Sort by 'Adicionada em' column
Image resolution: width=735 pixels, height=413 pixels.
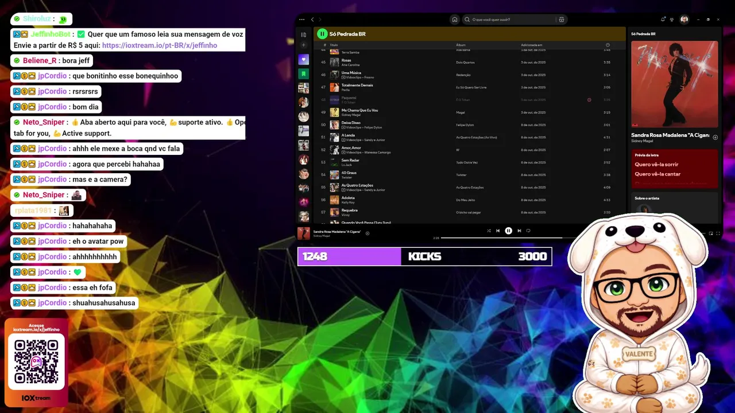click(x=532, y=45)
